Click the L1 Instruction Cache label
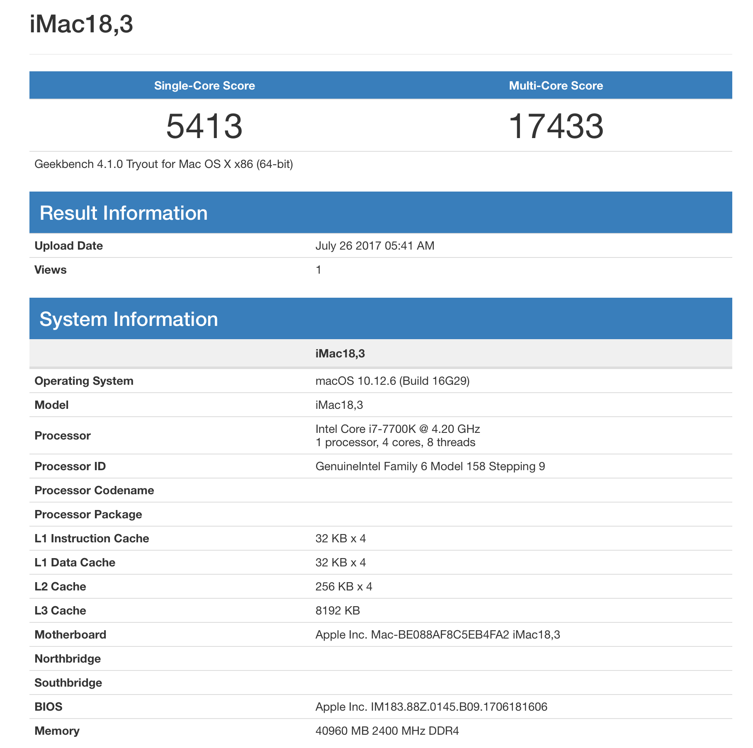The width and height of the screenshot is (753, 748). tap(92, 538)
